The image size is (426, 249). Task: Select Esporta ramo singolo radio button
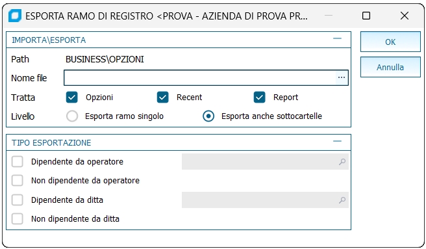click(x=72, y=116)
